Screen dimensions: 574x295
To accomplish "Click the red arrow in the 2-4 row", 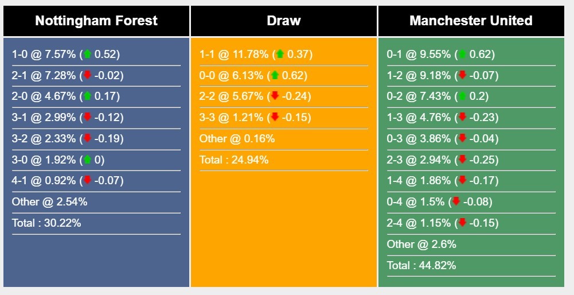I will [462, 223].
